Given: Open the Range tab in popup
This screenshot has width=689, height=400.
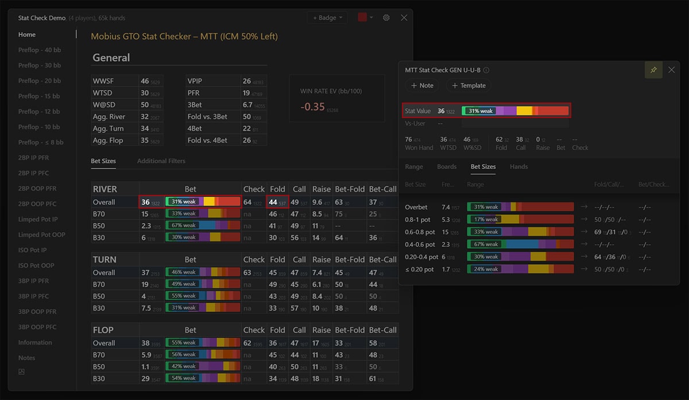Looking at the screenshot, I should pos(414,167).
